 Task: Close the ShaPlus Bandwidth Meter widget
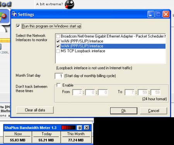(x=87, y=128)
